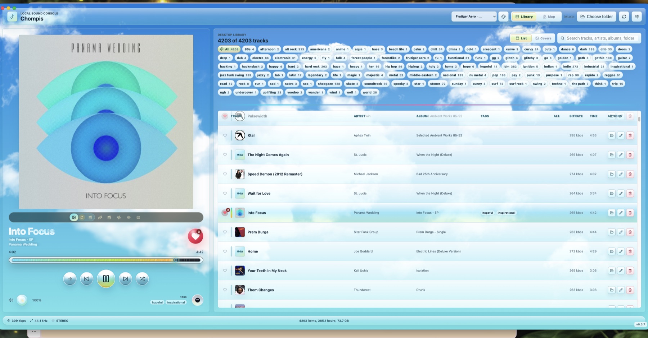
Task: Sort by the Bitrate column header
Action: click(x=576, y=116)
